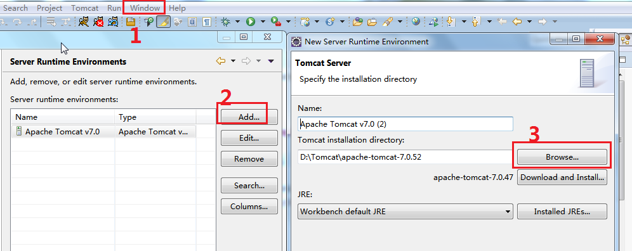
Task: Start Tomcat with the cat icon
Action: click(84, 22)
